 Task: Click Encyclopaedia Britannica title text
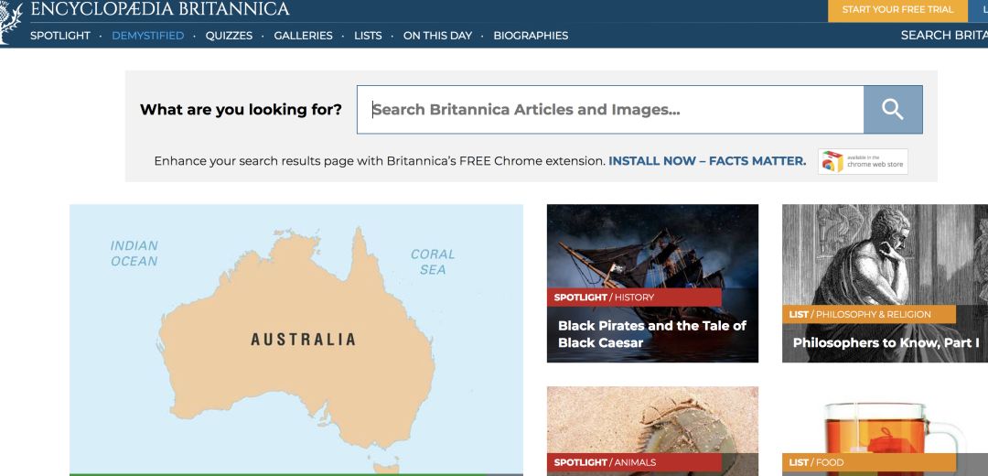tap(160, 10)
